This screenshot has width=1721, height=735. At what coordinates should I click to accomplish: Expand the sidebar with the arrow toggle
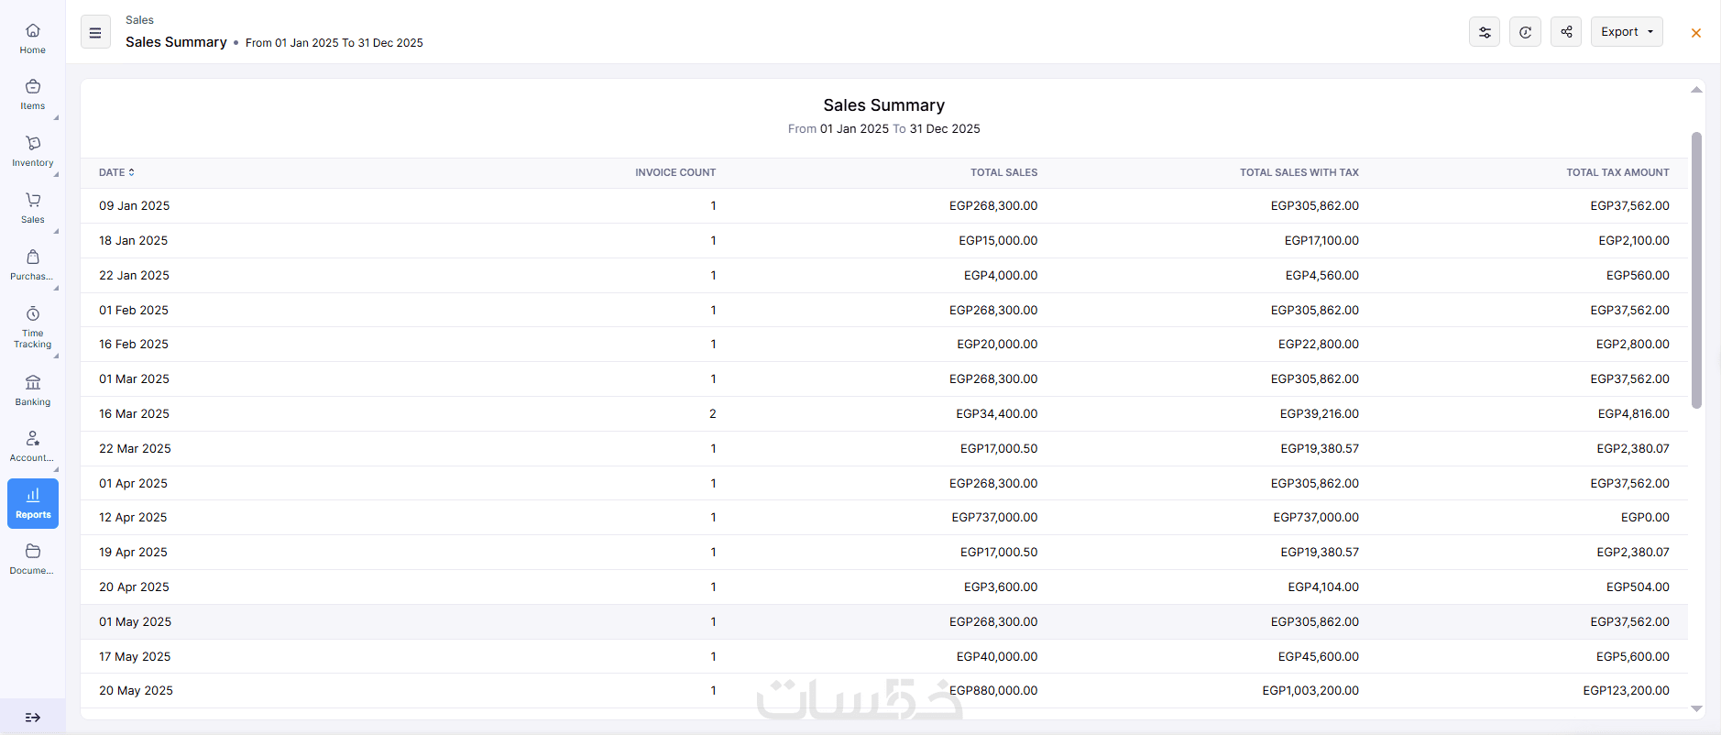coord(33,718)
